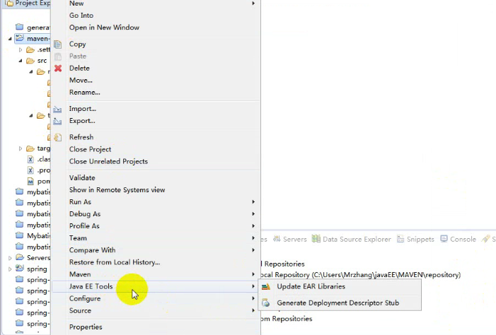Open the Source submenu
496x335 pixels.
pos(156,311)
